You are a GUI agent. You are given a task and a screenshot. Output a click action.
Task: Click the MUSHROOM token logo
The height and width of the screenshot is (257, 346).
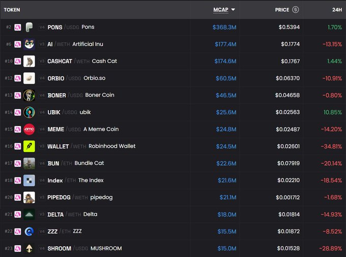tap(29, 248)
